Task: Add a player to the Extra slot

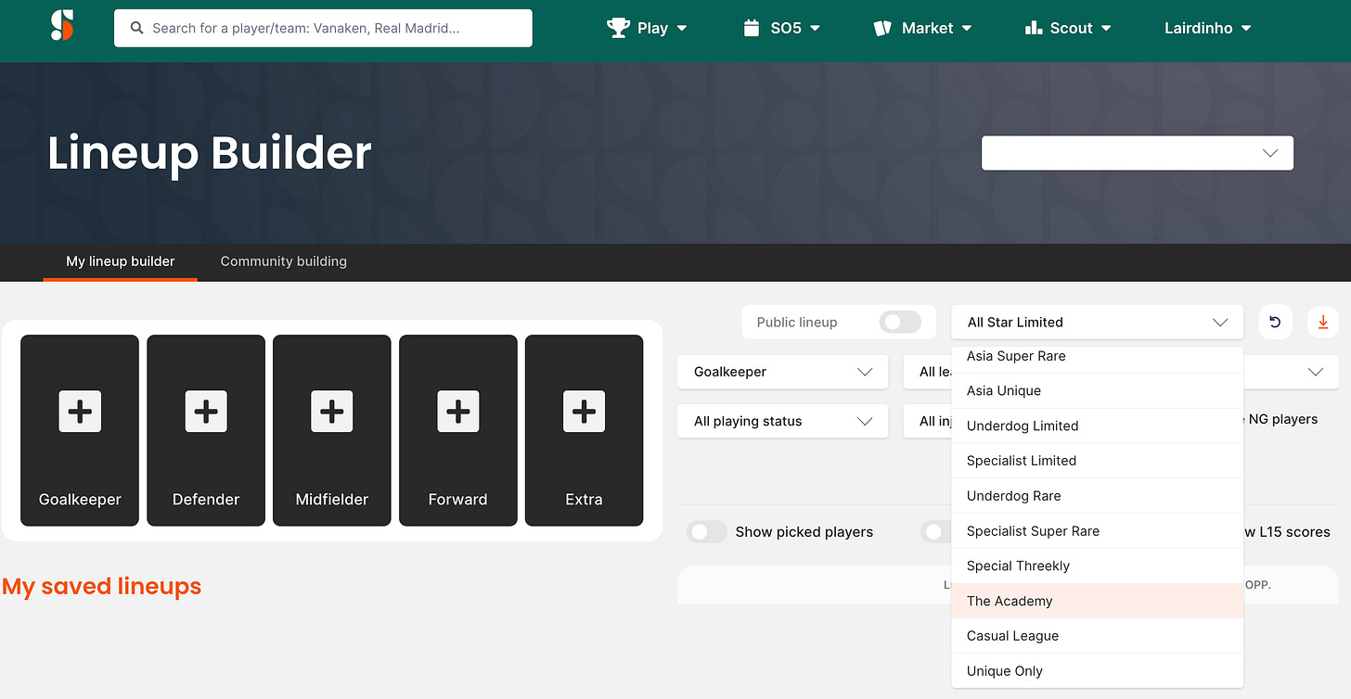Action: [x=585, y=412]
